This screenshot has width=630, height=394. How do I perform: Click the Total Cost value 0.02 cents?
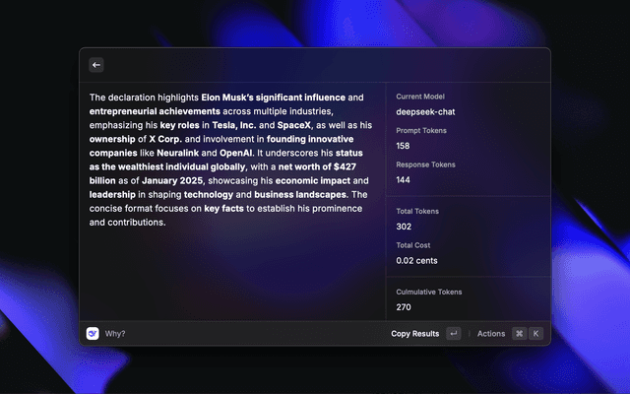[417, 260]
